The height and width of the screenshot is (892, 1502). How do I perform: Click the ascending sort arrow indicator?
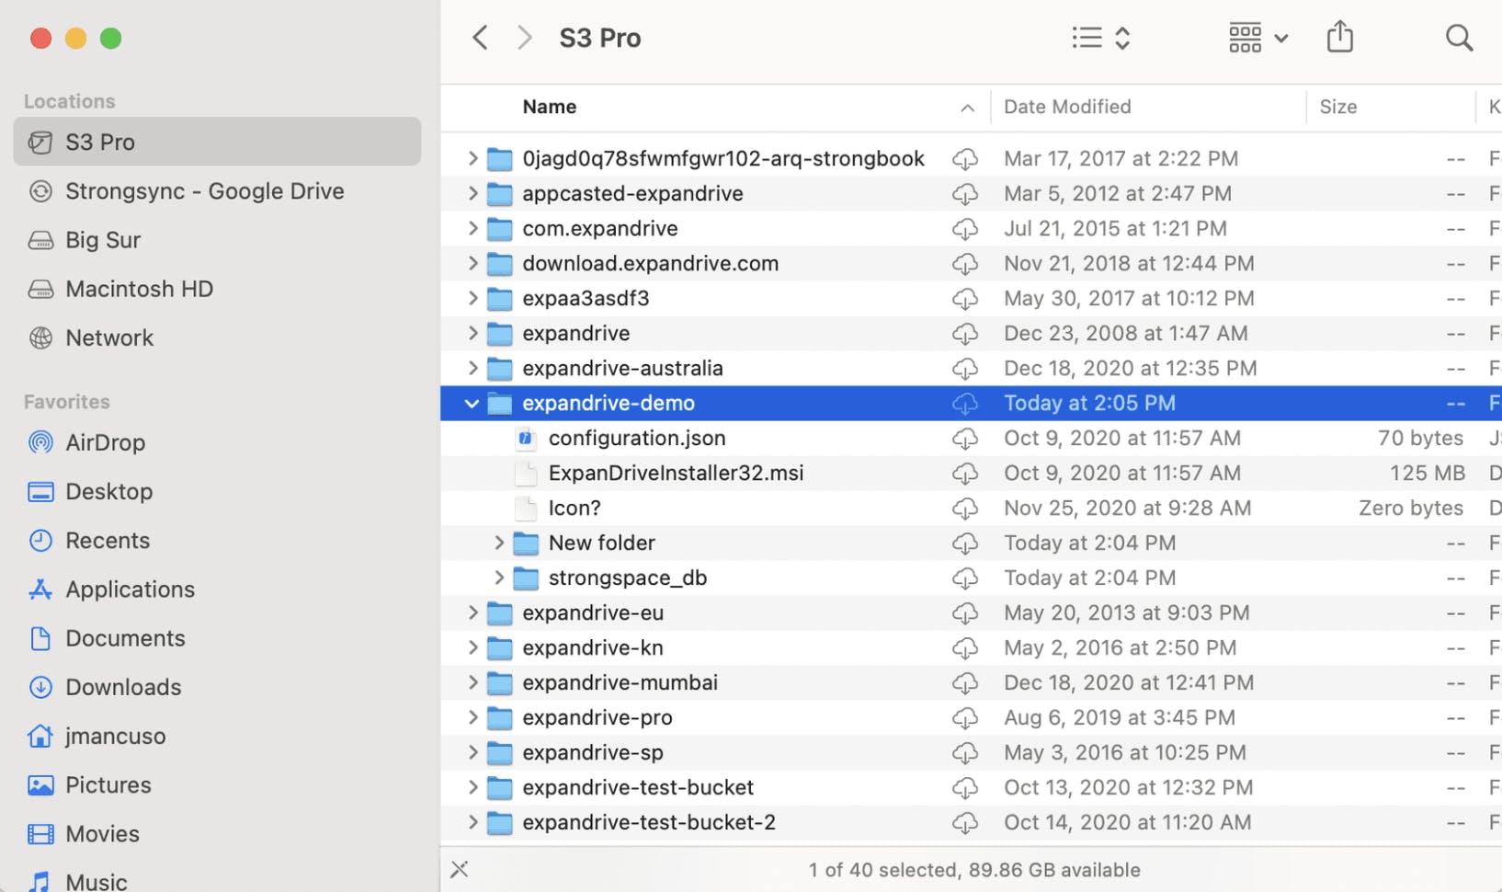967,108
